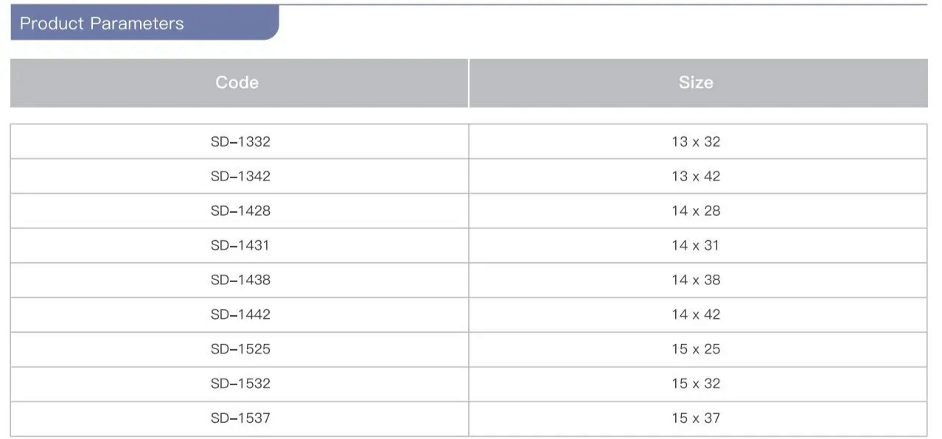Click the 15 x 25 size cell
The width and height of the screenshot is (942, 439).
coord(696,349)
